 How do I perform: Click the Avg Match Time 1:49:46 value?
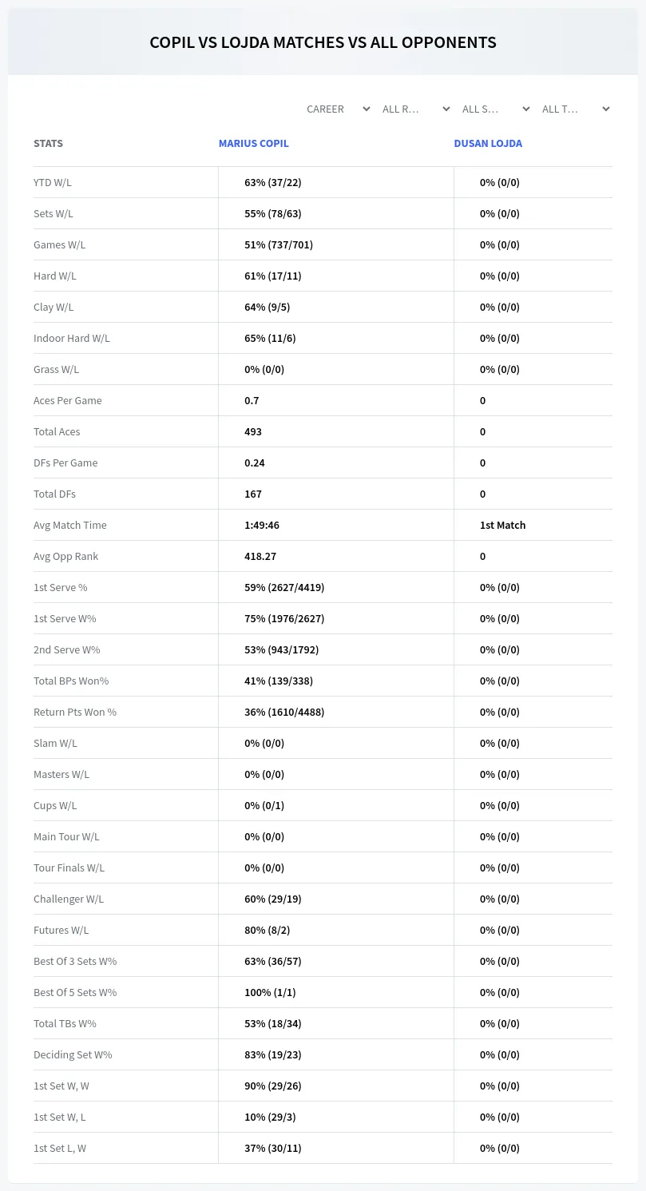(x=262, y=525)
